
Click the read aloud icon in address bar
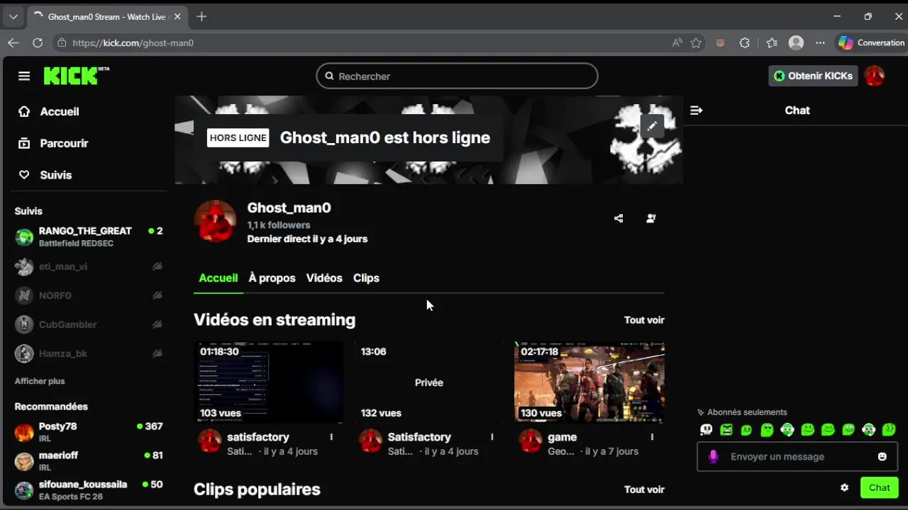[677, 42]
